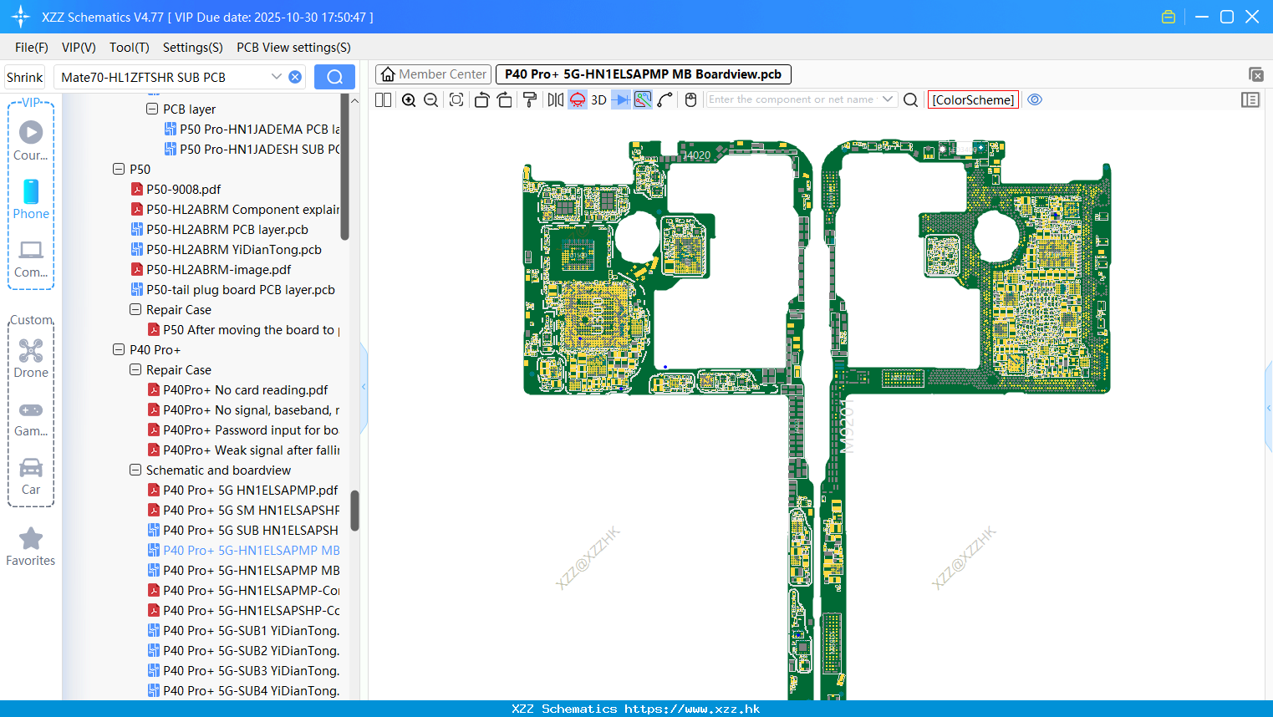This screenshot has width=1273, height=717.
Task: Mirror the board horizontally
Action: click(x=555, y=99)
